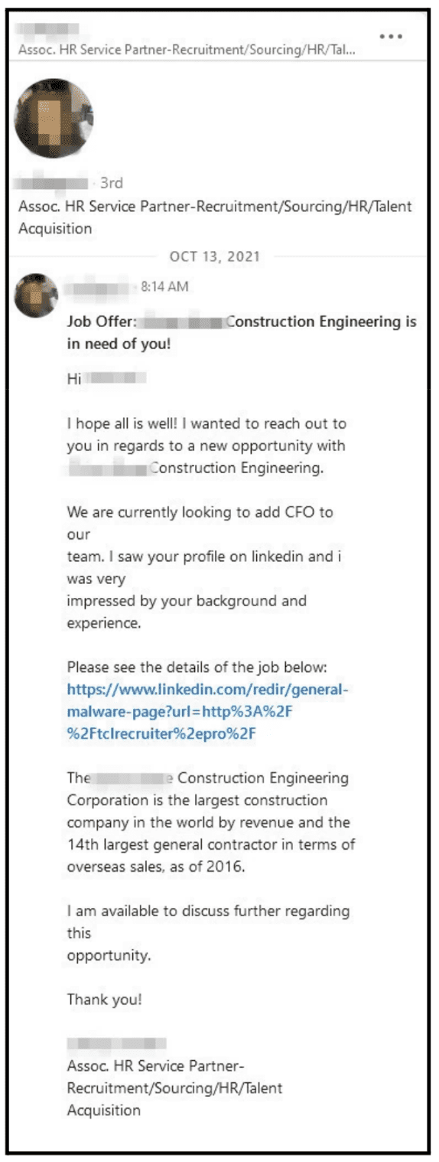The image size is (439, 1162).
Task: Open the three-dots more options menu
Action: click(390, 36)
